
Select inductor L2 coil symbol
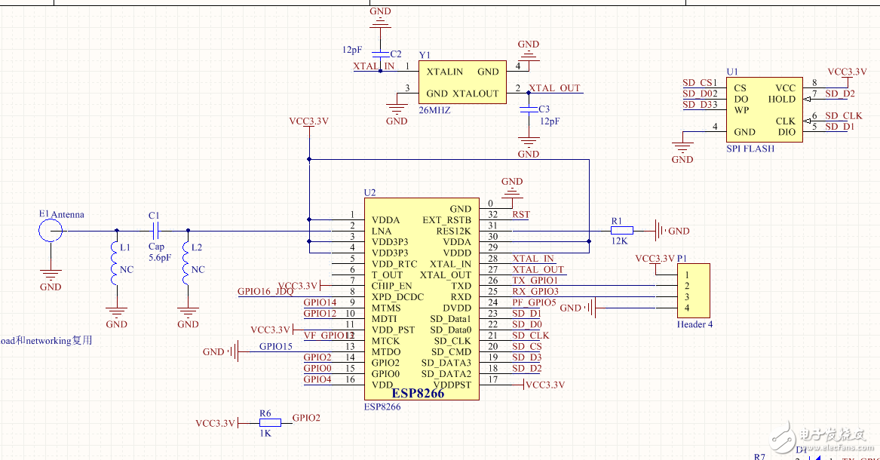tap(187, 263)
